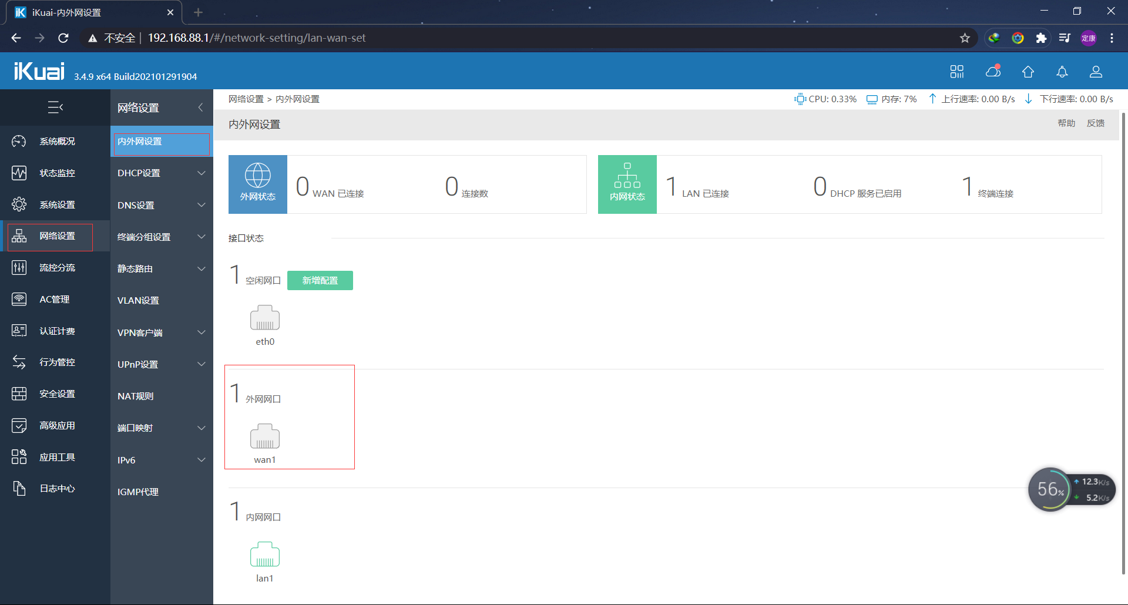The height and width of the screenshot is (605, 1128).
Task: Collapse the 网络设置 submenu panel arrow
Action: pyautogui.click(x=200, y=107)
